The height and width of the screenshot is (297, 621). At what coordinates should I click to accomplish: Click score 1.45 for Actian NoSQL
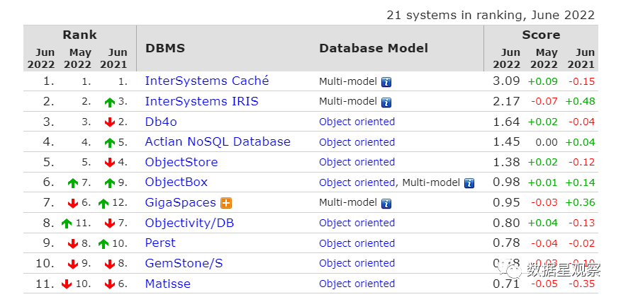506,142
